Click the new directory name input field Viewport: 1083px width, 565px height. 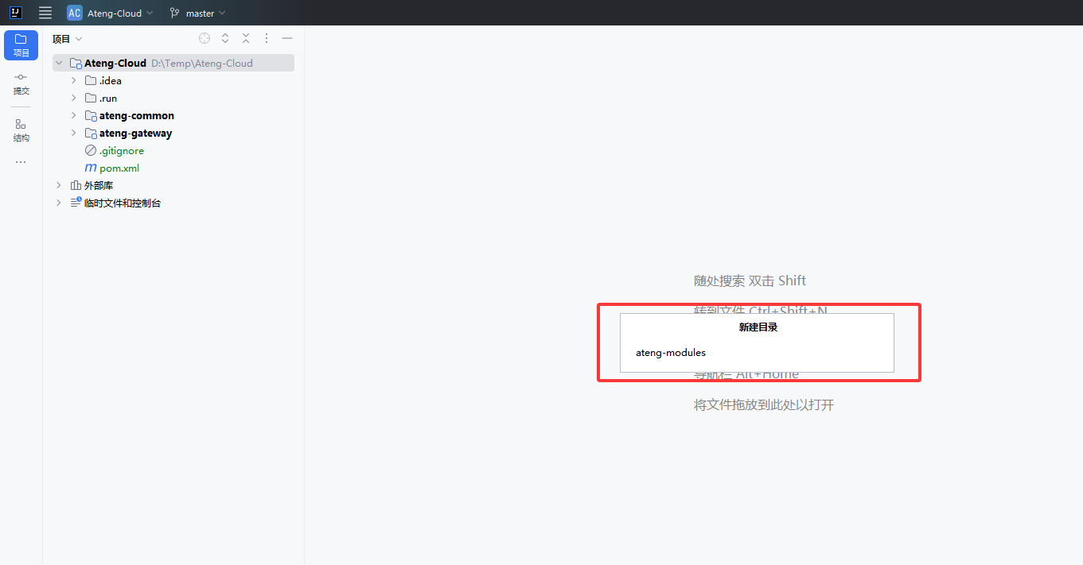(x=756, y=353)
